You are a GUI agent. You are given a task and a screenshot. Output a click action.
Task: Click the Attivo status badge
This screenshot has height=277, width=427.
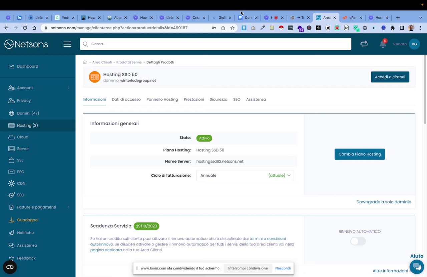[x=204, y=138]
